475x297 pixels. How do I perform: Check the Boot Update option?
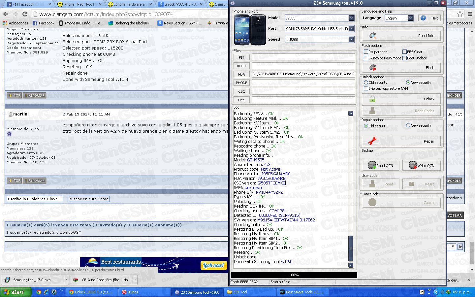click(x=404, y=58)
